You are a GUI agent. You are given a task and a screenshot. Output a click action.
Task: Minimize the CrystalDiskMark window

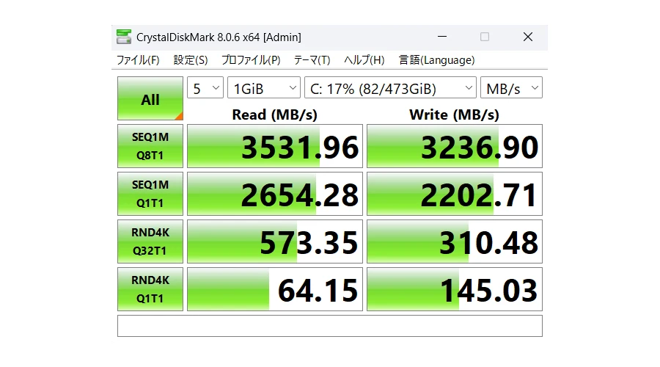pos(441,37)
